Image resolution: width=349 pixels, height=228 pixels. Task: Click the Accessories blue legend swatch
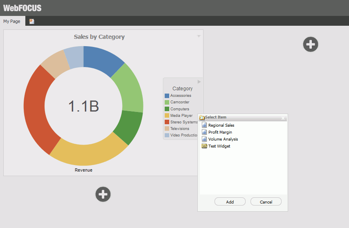click(167, 96)
